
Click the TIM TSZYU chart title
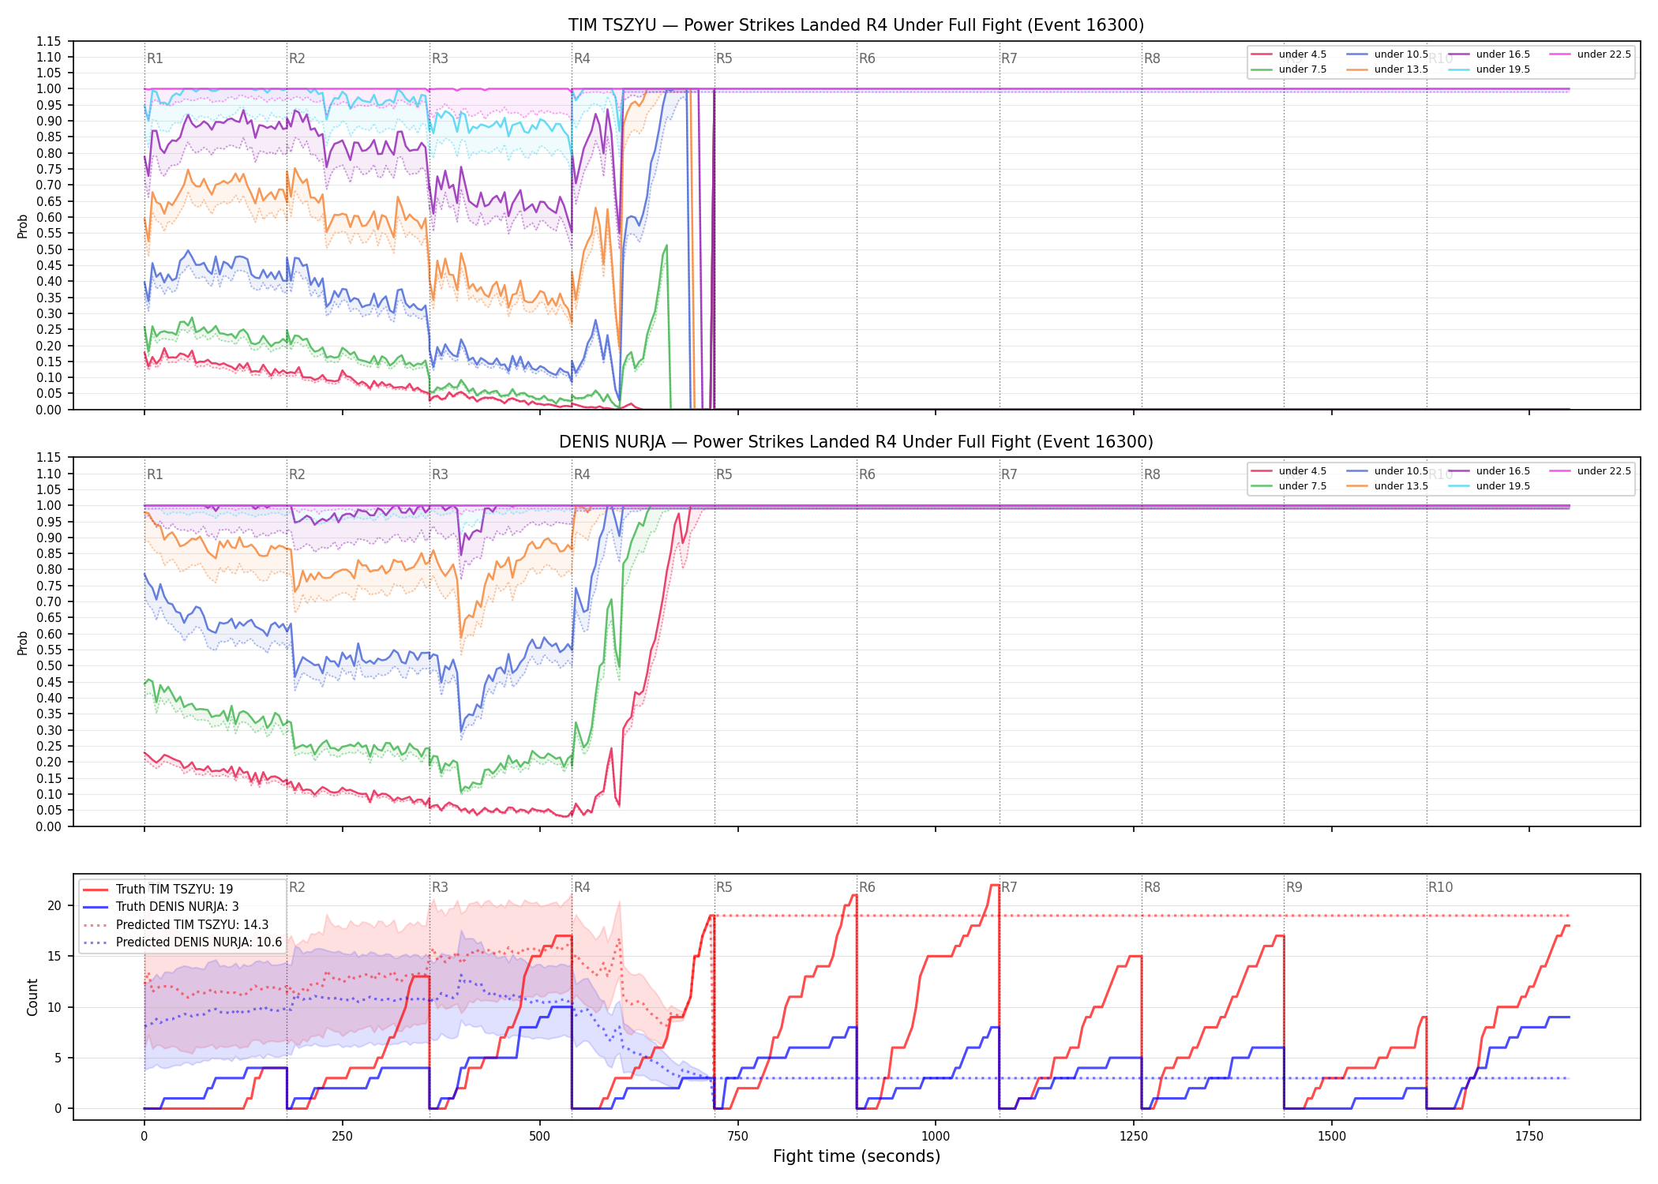coord(856,25)
